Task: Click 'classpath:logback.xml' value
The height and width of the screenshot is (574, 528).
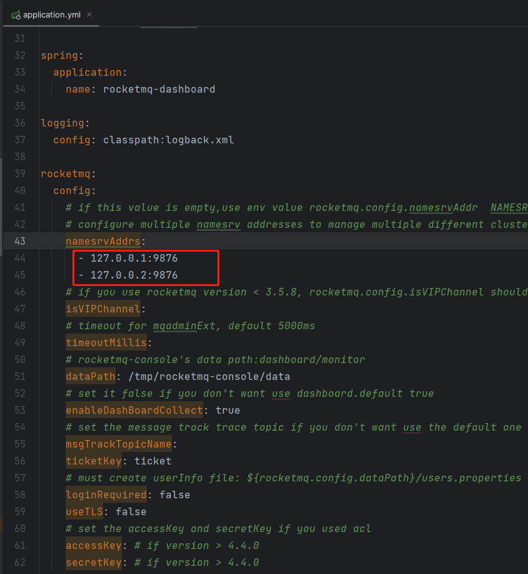Action: 169,140
